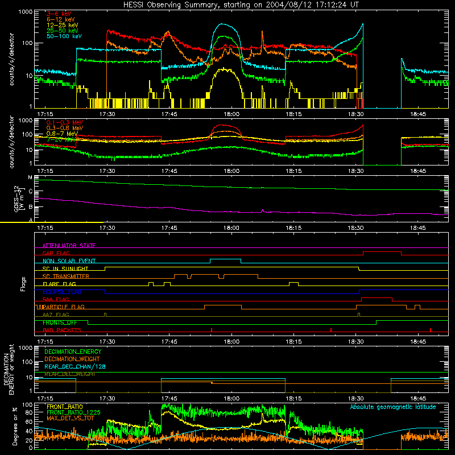Click the '0.3-0.8 MeV' legend entry
The width and height of the screenshot is (455, 455).
tap(65, 128)
